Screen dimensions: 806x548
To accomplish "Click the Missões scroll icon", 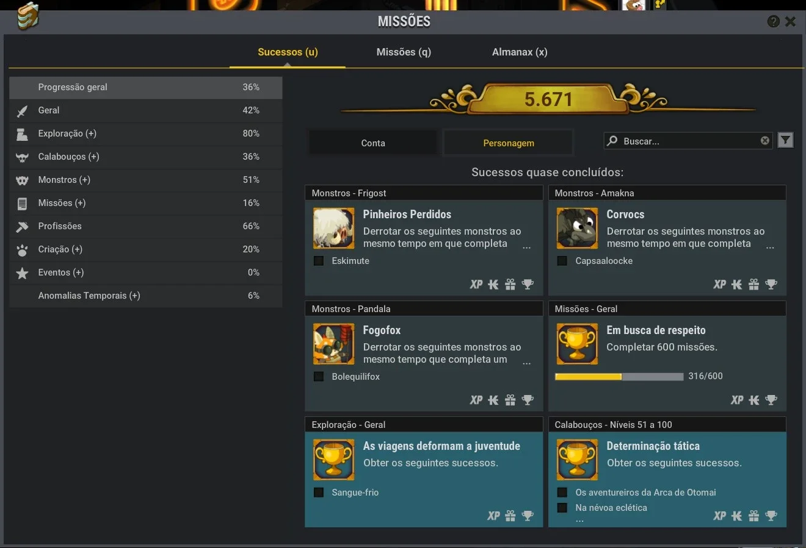I will [22, 204].
